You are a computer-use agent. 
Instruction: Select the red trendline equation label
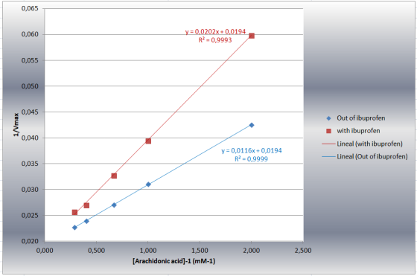pyautogui.click(x=215, y=32)
